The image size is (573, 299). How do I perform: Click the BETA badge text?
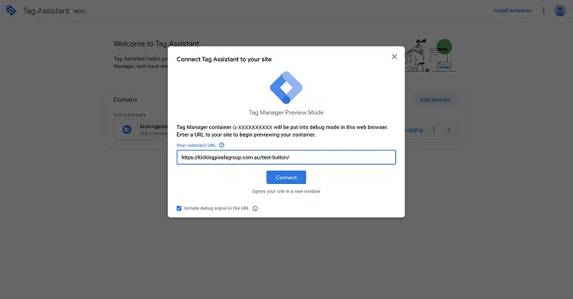click(x=80, y=11)
